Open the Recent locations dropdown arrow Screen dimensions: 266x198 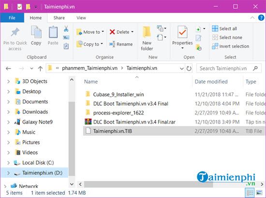click(31, 69)
